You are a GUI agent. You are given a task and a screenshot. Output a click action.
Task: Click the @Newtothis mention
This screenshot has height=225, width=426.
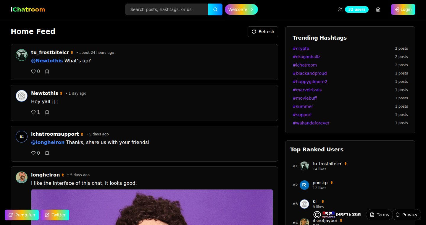[x=47, y=61]
